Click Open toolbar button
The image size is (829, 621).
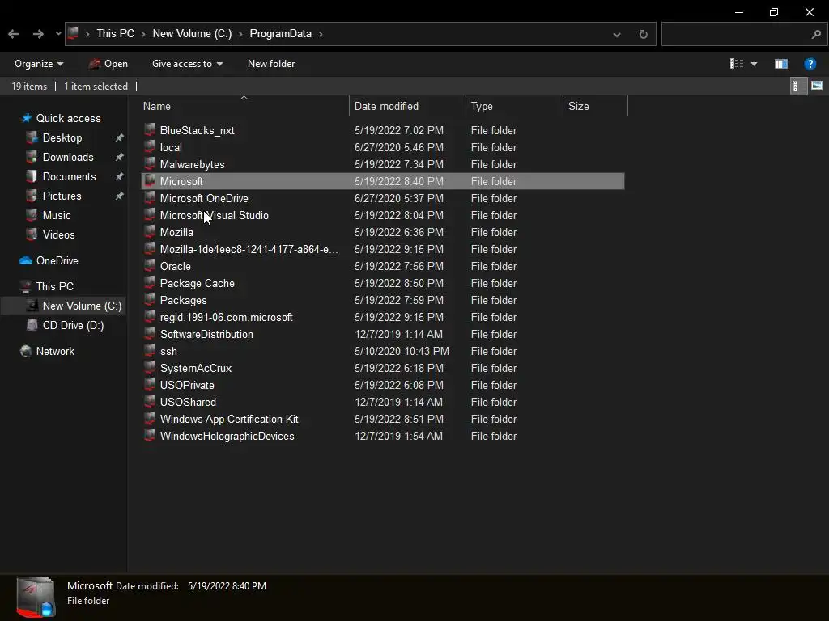[x=108, y=64]
